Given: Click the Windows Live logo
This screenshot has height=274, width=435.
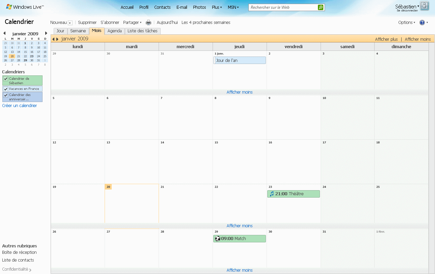Looking at the screenshot, I should (x=25, y=7).
